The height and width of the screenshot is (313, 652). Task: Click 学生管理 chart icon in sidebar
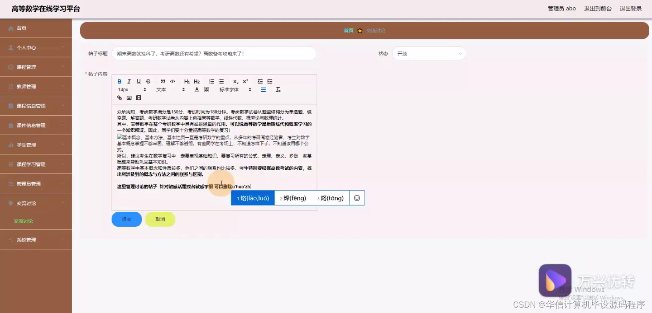[11, 145]
